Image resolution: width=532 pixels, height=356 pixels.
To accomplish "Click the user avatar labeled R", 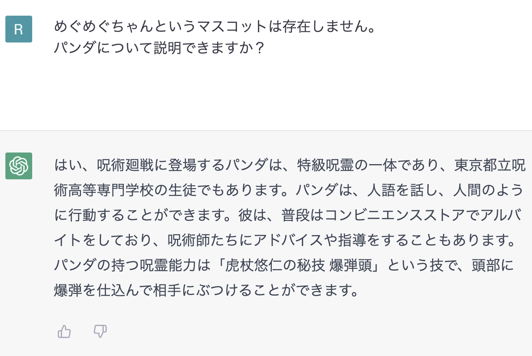I will click(19, 29).
